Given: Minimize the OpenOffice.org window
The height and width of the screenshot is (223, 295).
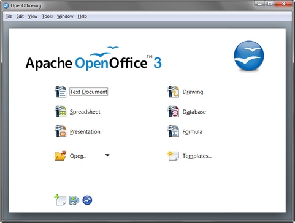Looking at the screenshot, I should [x=260, y=4].
